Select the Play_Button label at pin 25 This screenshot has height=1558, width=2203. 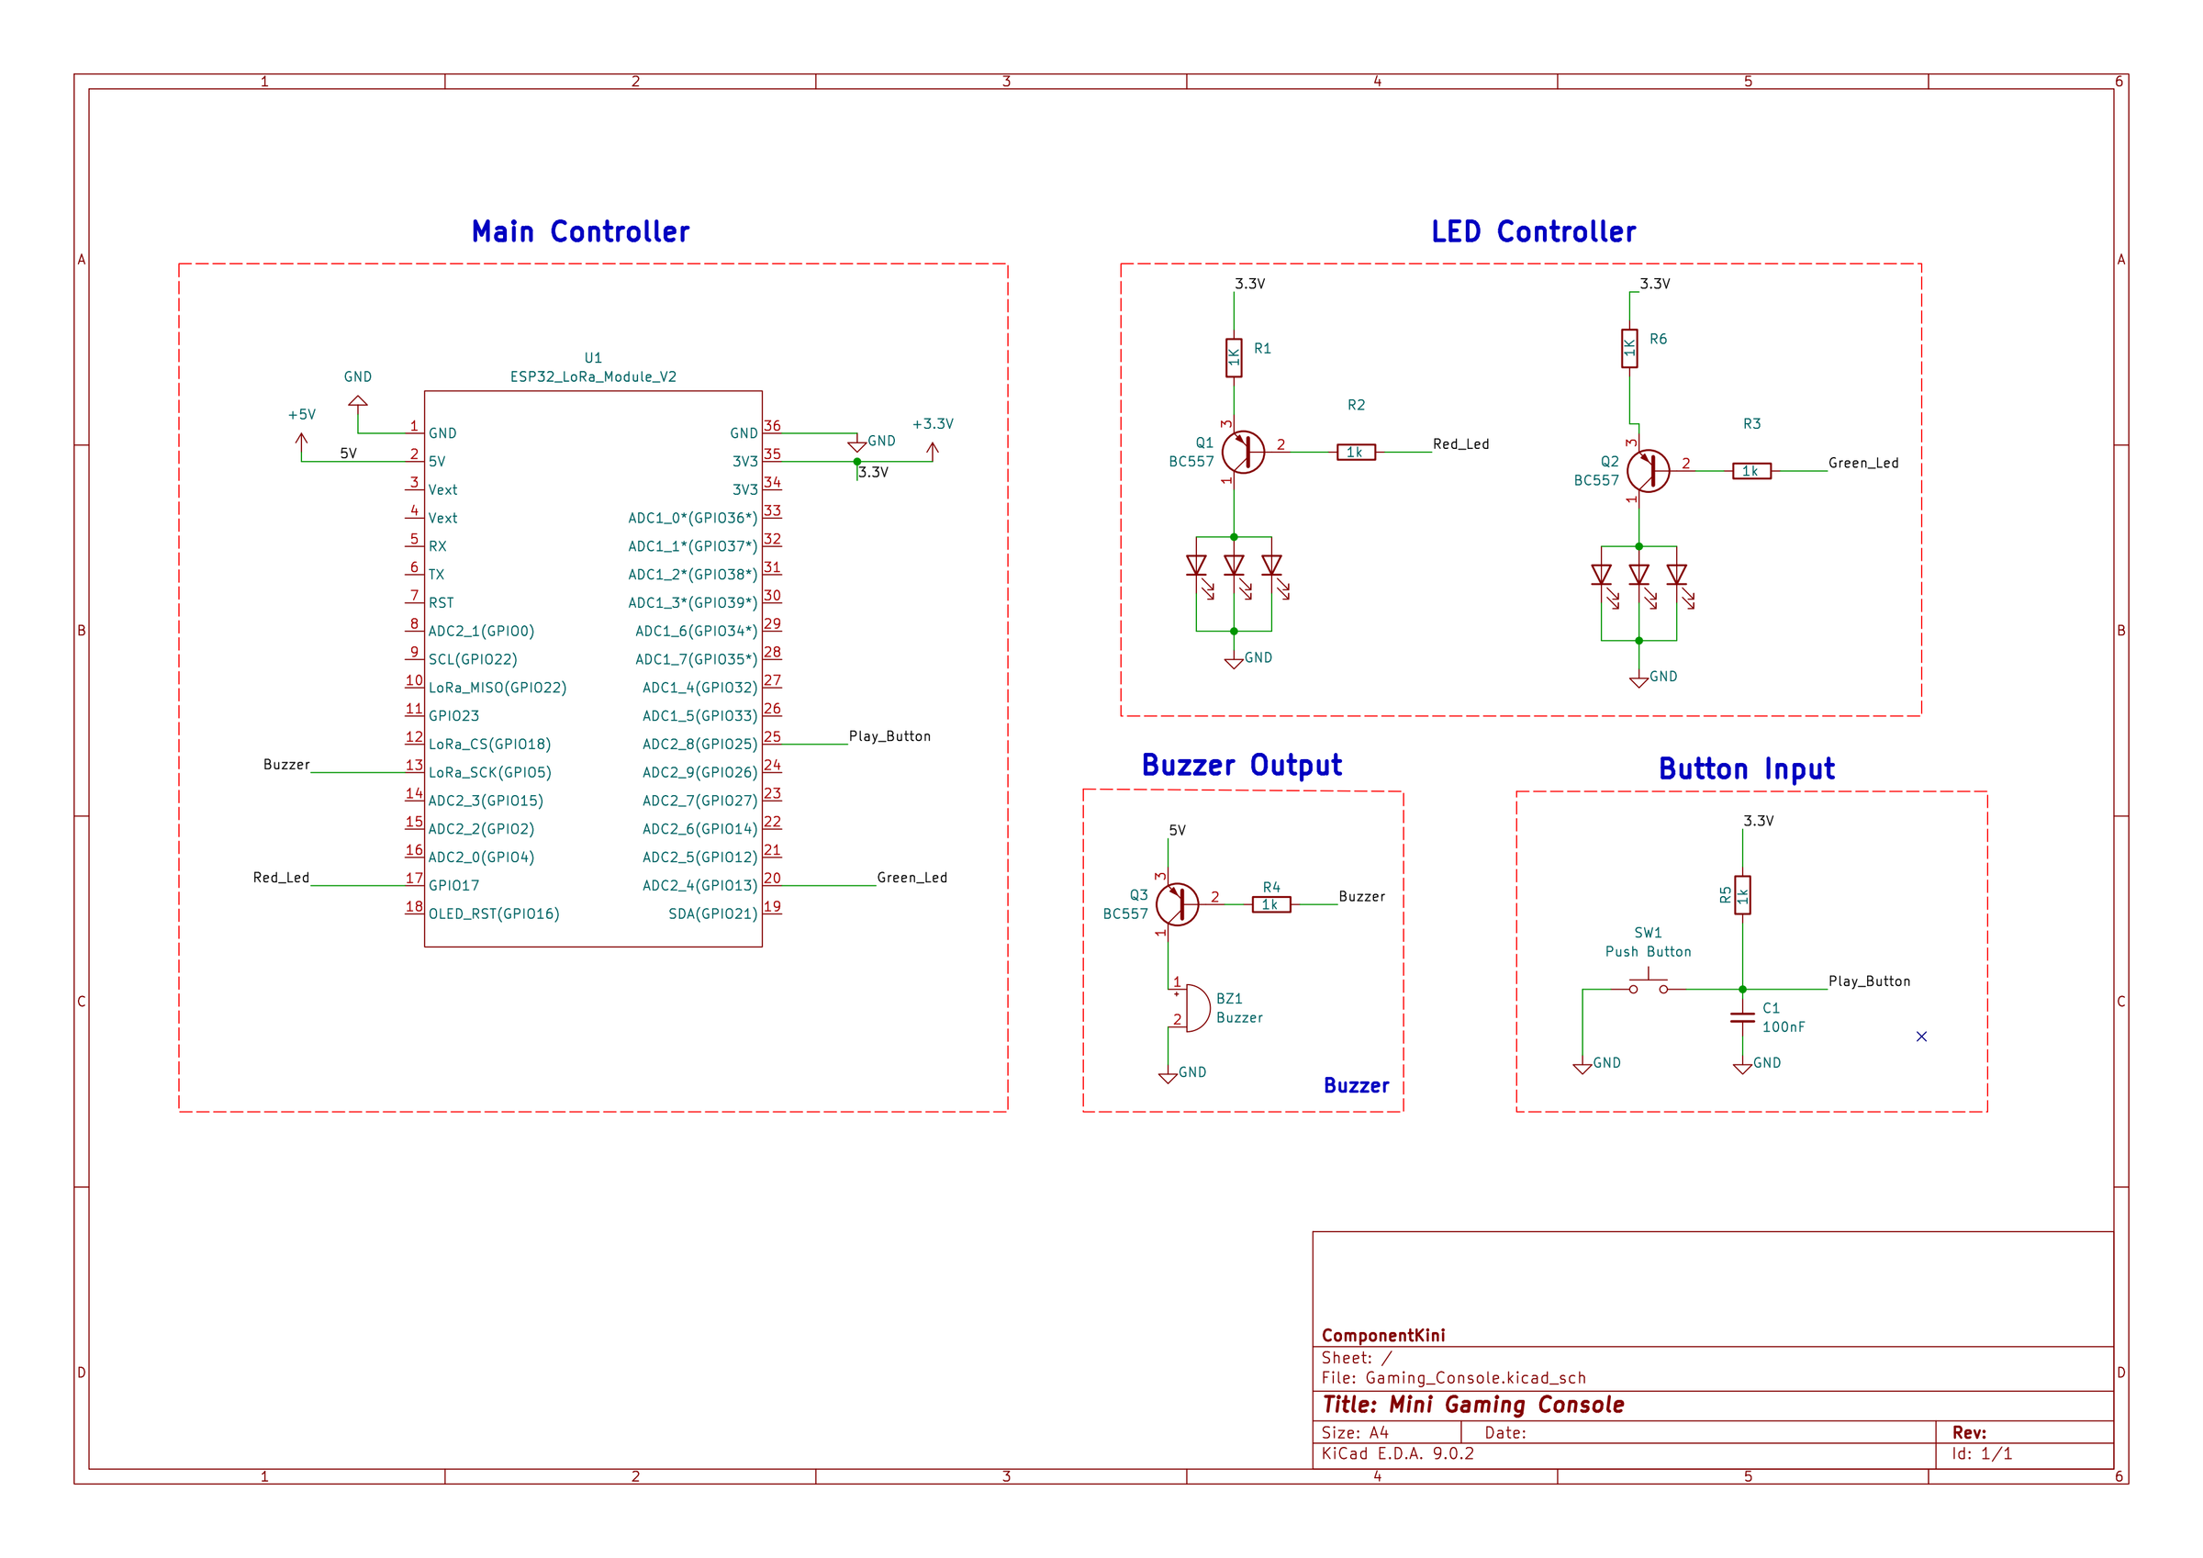[889, 736]
